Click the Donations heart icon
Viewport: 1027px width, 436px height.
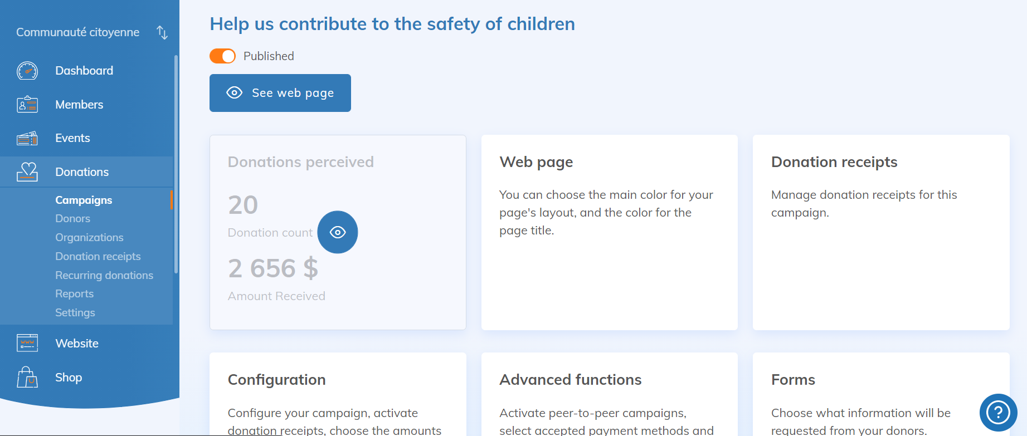click(27, 172)
